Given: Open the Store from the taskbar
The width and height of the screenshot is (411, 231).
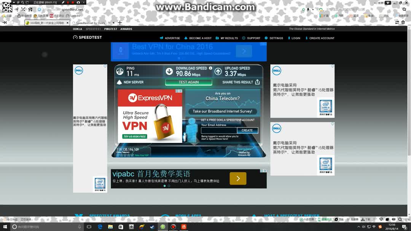Looking at the screenshot, I should [x=121, y=227].
